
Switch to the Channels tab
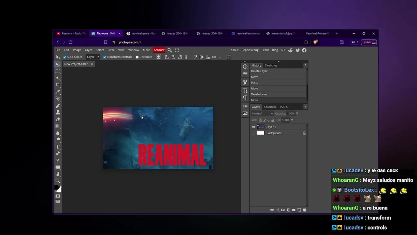tap(270, 107)
